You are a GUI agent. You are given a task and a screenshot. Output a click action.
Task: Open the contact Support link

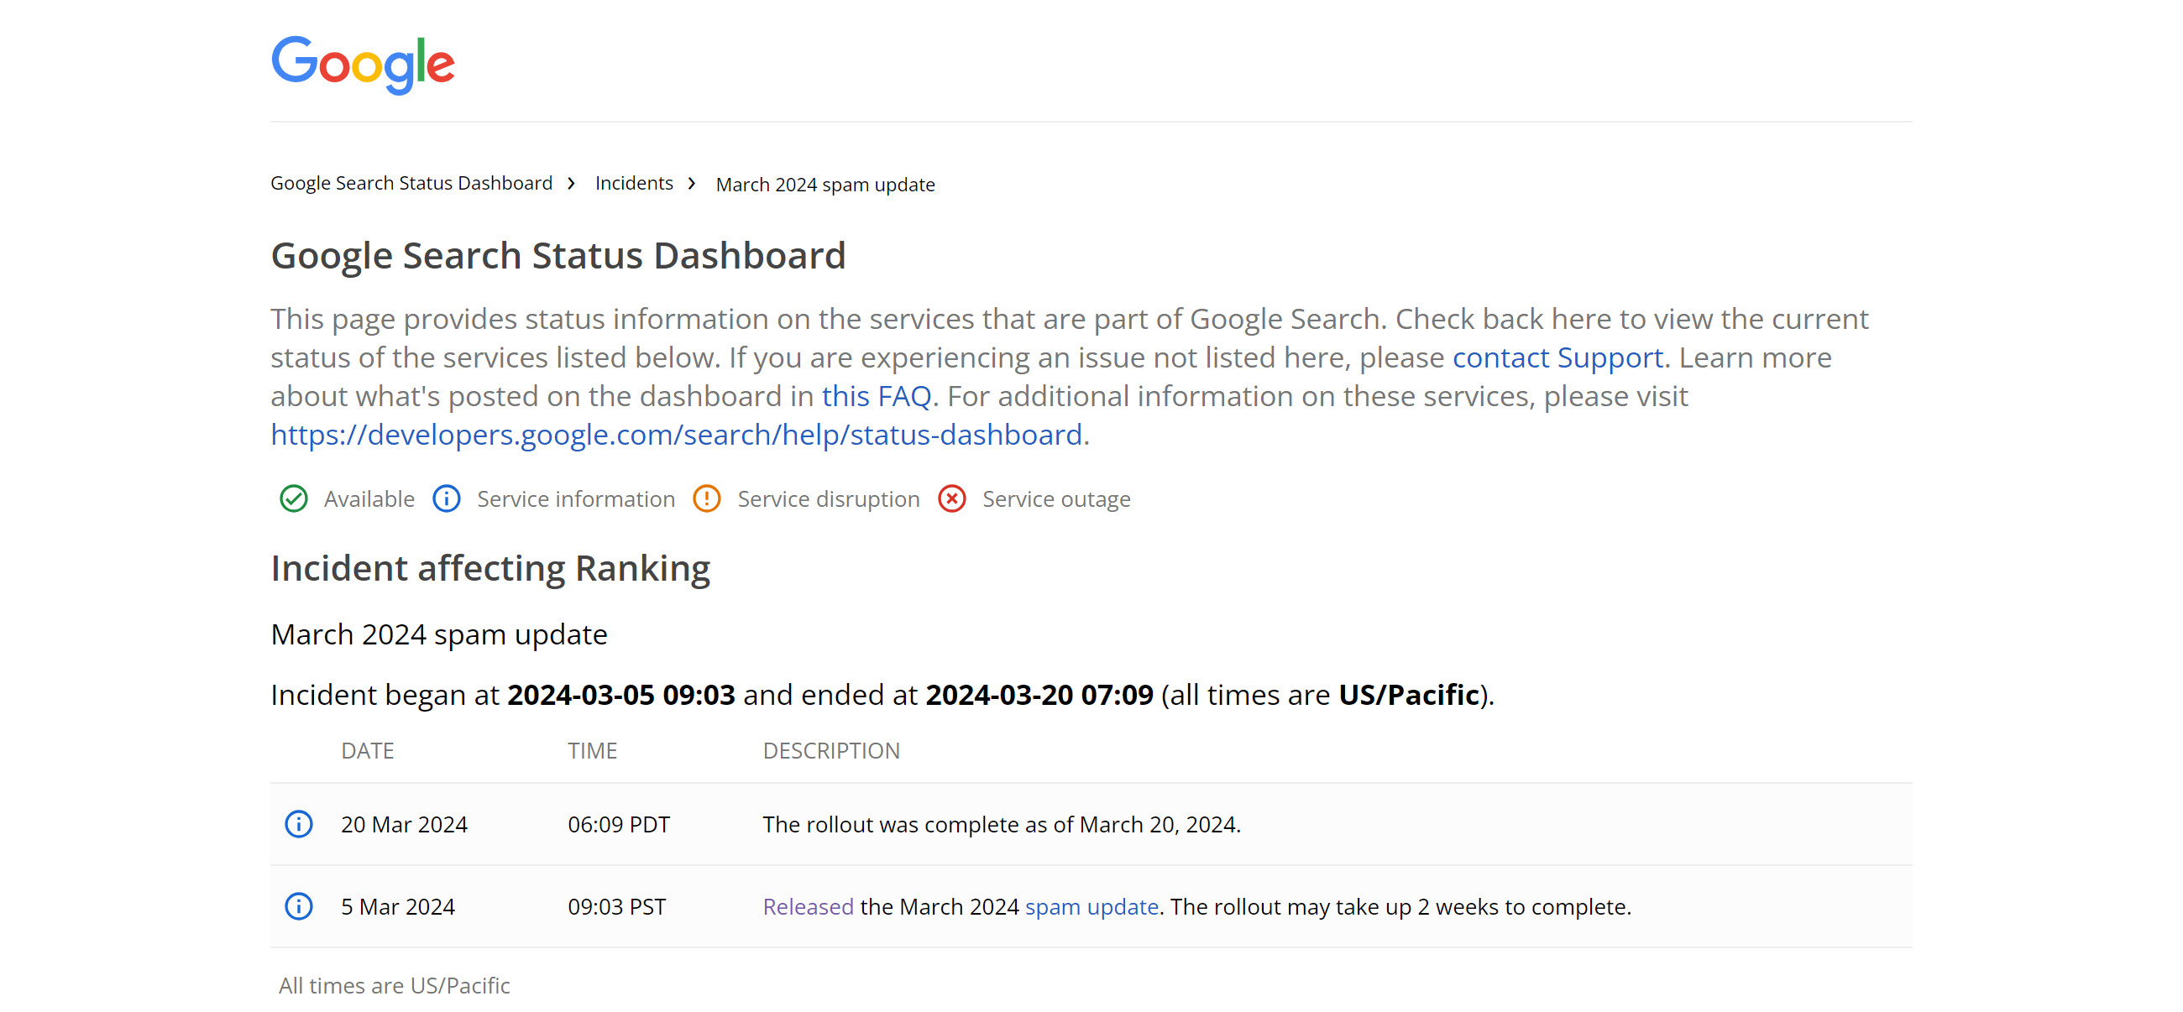(1557, 357)
